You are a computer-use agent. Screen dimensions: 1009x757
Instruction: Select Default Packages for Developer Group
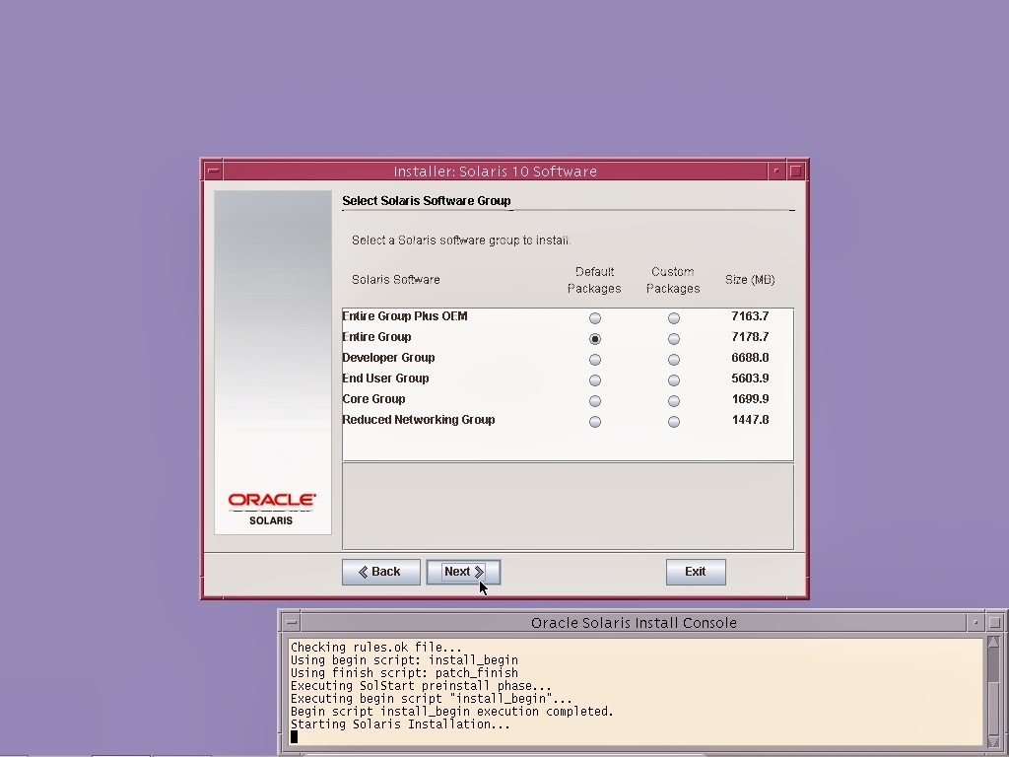[x=594, y=359]
